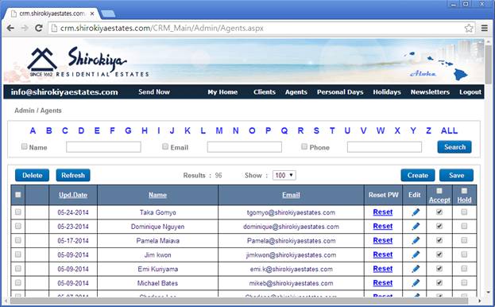Click Reset link for Emi Kuriyama
This screenshot has height=307, width=495.
[383, 269]
